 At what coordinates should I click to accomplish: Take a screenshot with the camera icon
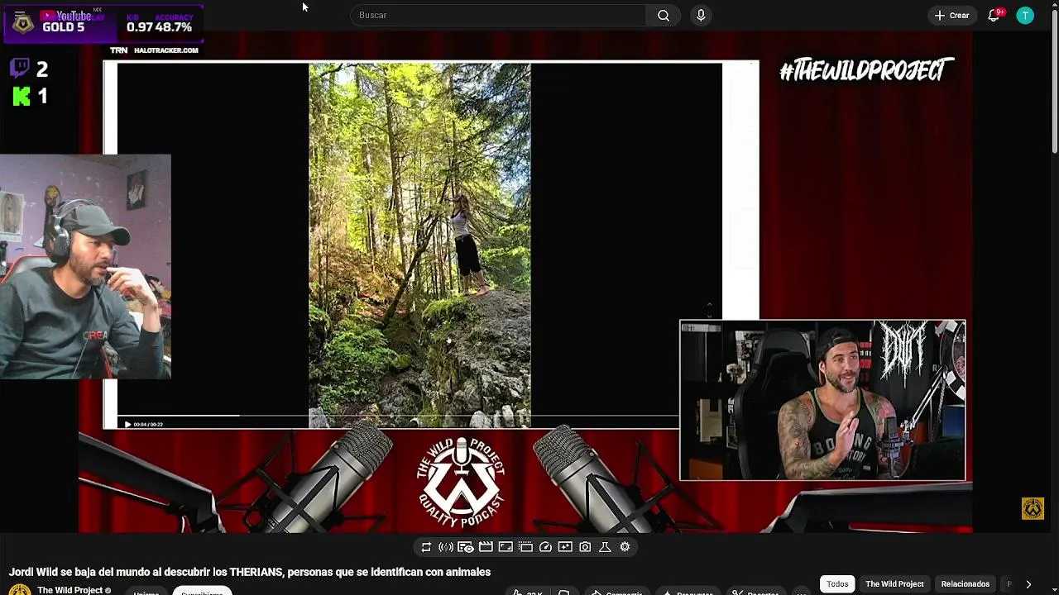click(x=585, y=547)
